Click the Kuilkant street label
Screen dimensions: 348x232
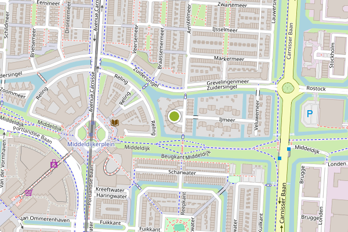[261, 223]
